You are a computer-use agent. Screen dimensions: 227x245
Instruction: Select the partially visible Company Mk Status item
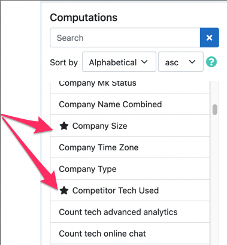[x=130, y=87]
